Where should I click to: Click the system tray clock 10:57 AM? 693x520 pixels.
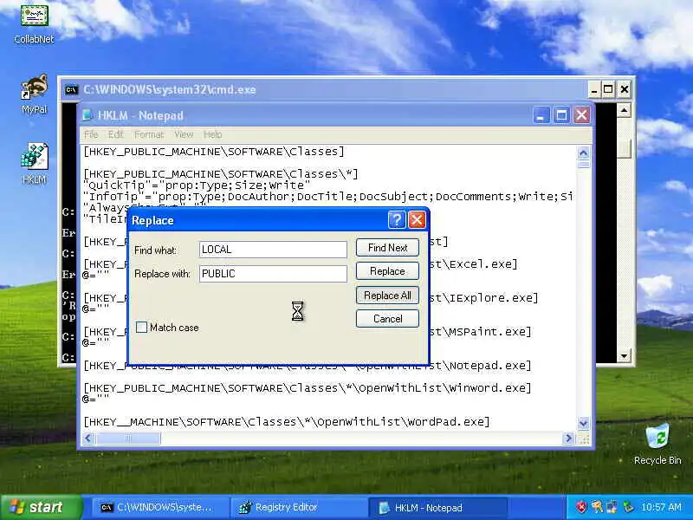point(661,507)
